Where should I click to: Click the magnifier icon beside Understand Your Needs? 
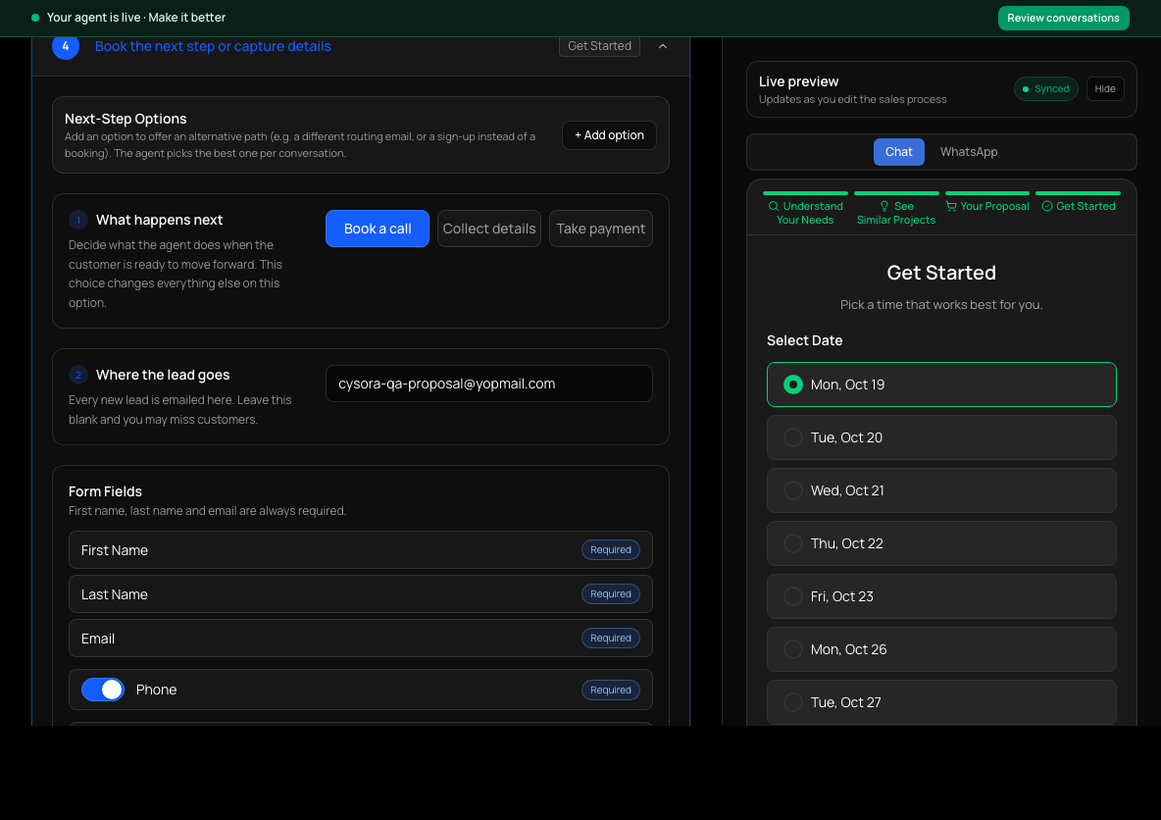coord(773,206)
